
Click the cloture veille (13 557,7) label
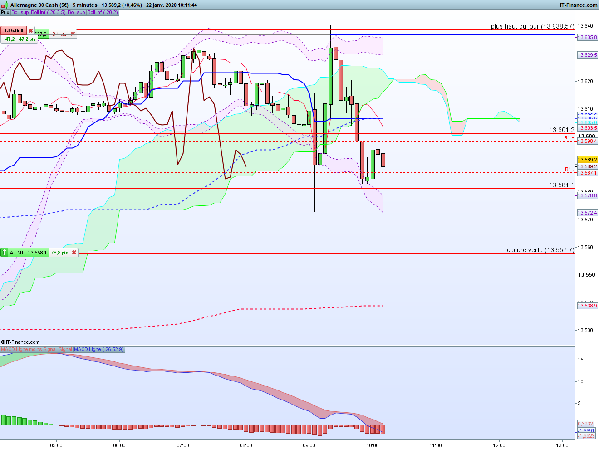point(540,250)
